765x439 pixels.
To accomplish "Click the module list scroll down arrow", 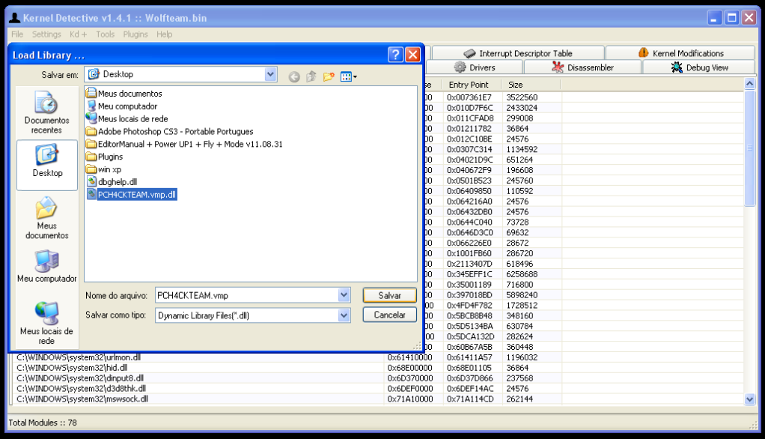I will pos(750,400).
